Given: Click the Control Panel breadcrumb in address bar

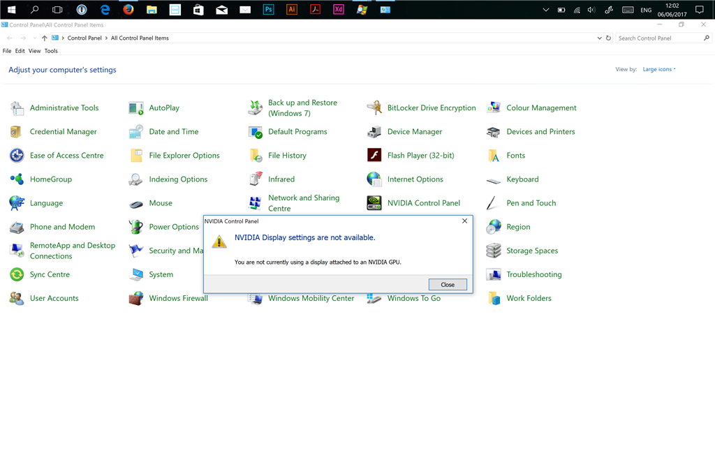Looking at the screenshot, I should (x=84, y=38).
